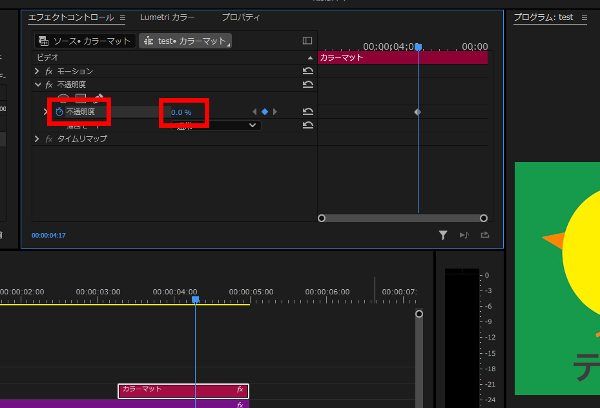Click the timeline vertical zoom handle
This screenshot has width=600, height=408.
click(x=419, y=314)
